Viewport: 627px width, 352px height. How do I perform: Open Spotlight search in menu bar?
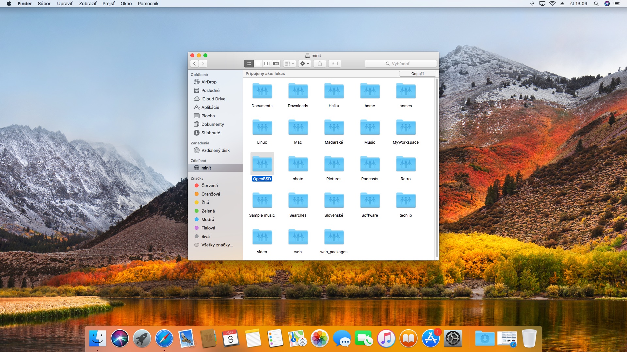596,4
